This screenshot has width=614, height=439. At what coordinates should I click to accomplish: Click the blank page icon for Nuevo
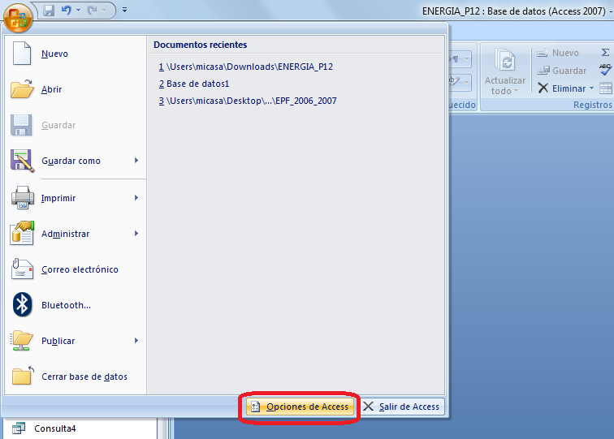pyautogui.click(x=22, y=54)
